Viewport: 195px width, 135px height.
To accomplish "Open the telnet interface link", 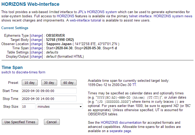I will (x=140, y=16).
